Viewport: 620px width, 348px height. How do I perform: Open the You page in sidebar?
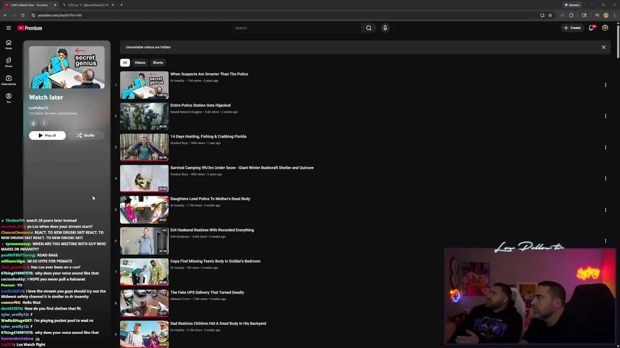tap(8, 98)
